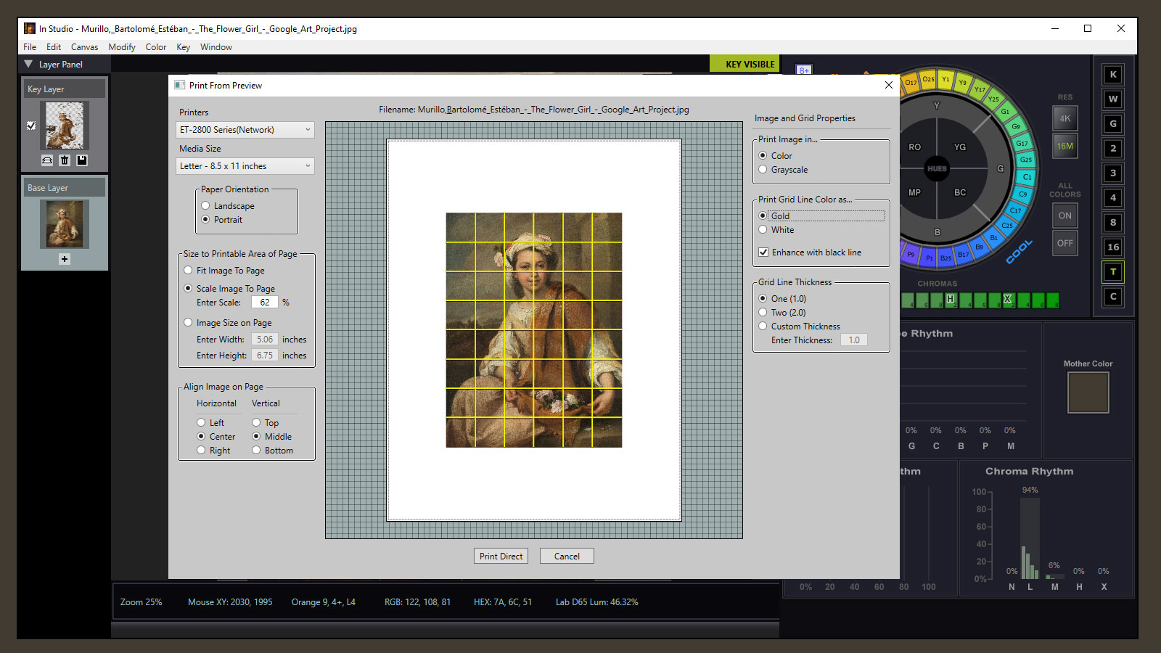
Task: Click the C button in the right column
Action: [1113, 297]
